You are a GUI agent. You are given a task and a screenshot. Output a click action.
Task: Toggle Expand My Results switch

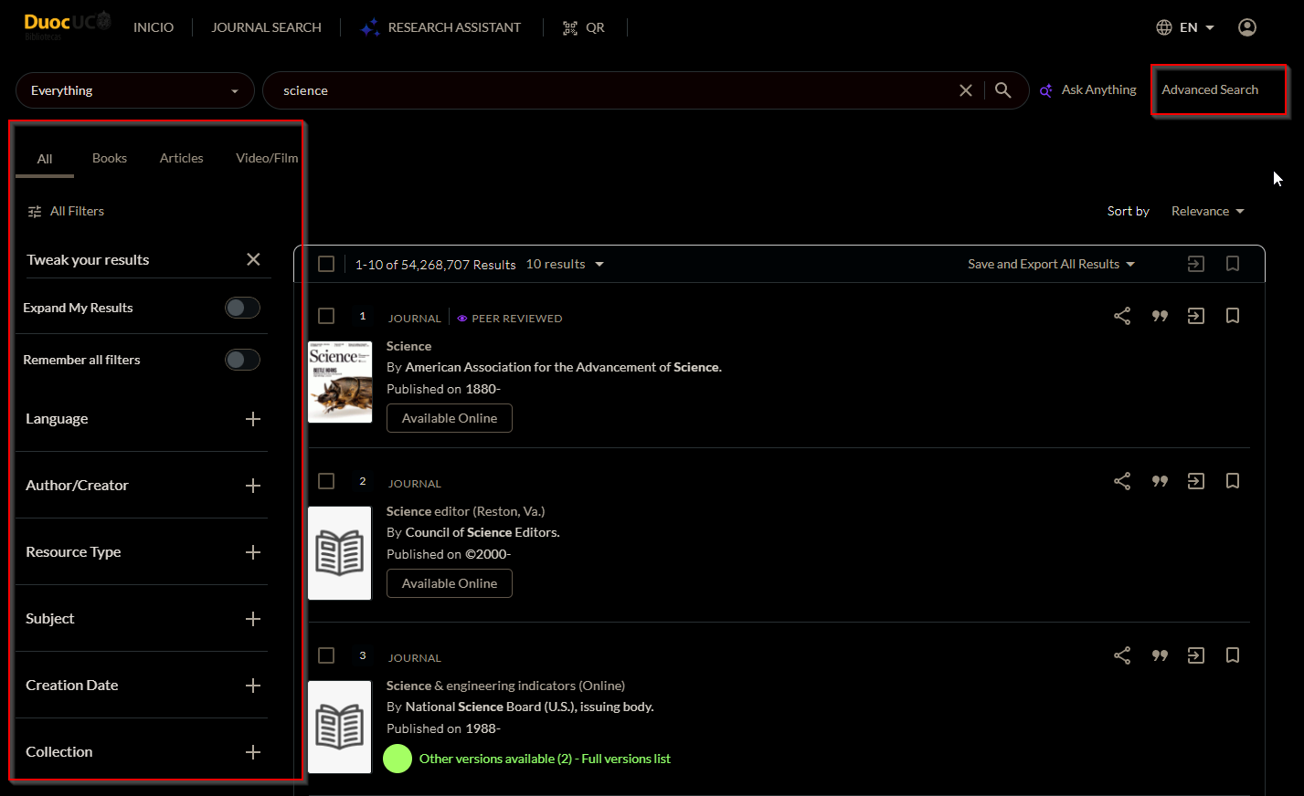242,308
